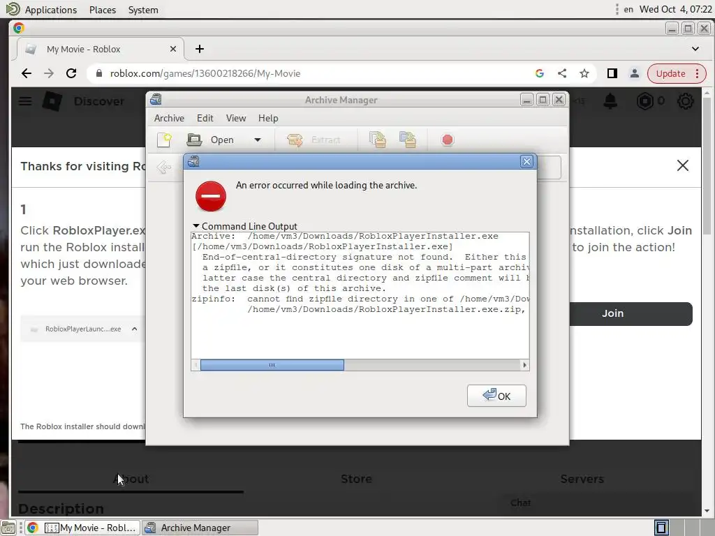Click the Add Files icon in Archive Manager

coord(378,140)
